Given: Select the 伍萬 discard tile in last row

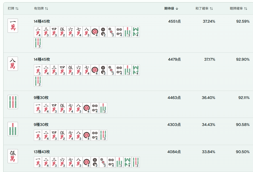Looking at the screenshot, I should (x=13, y=156).
